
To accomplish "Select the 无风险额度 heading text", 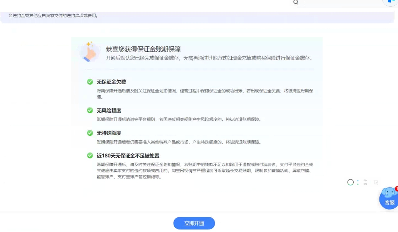I will pos(109,111).
